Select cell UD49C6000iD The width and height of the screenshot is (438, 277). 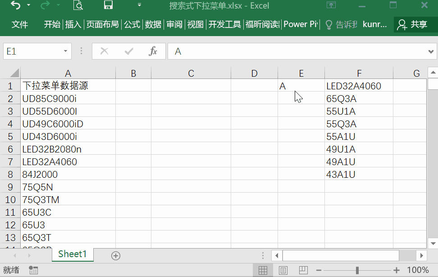(x=68, y=124)
